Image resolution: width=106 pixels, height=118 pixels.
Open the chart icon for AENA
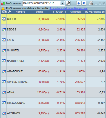click(x=4, y=92)
